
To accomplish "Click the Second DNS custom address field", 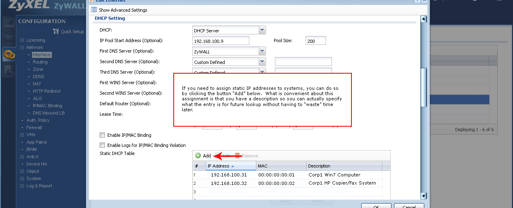I will [303, 62].
